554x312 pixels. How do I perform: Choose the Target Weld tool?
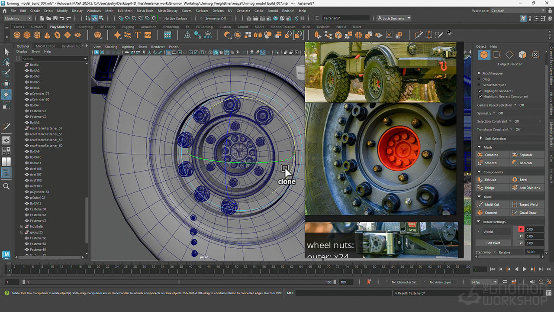pos(528,205)
